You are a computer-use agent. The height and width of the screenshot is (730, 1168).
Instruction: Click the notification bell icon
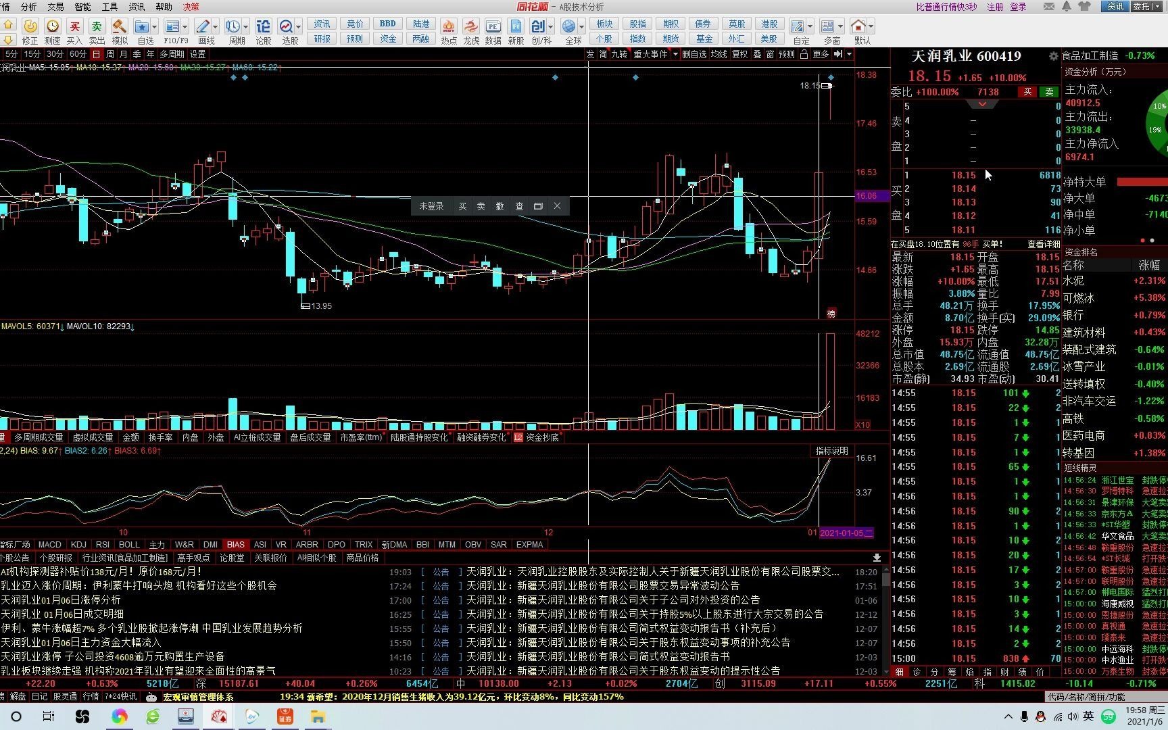coord(1067,6)
